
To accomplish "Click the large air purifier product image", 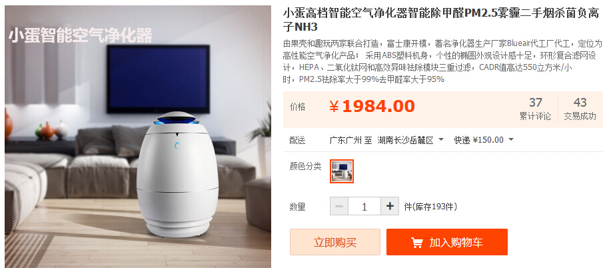I will point(138,137).
